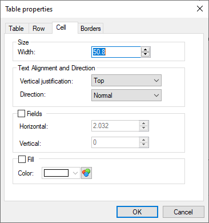The image size is (209, 223).
Task: Close the Table properties dialog
Action: coord(200,9)
